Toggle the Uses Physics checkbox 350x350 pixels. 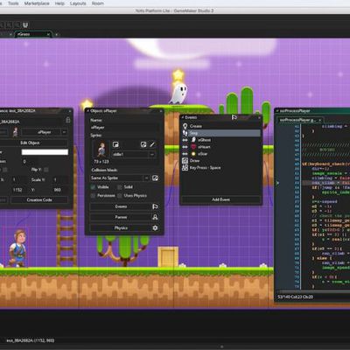[x=120, y=196]
